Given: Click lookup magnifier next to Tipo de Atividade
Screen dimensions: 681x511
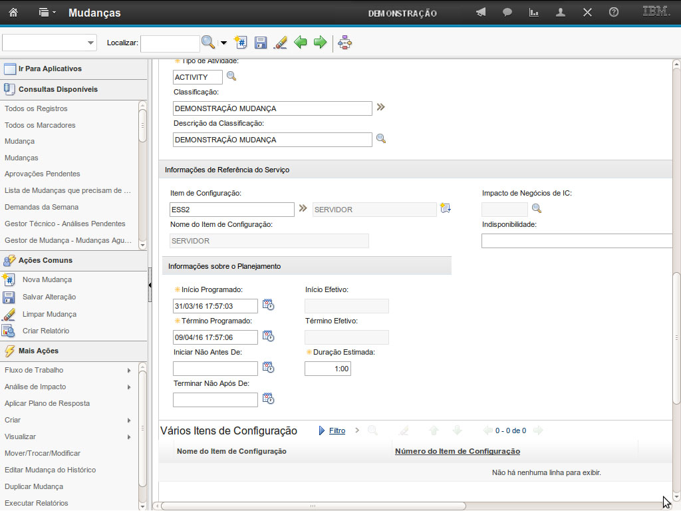Looking at the screenshot, I should pos(231,77).
